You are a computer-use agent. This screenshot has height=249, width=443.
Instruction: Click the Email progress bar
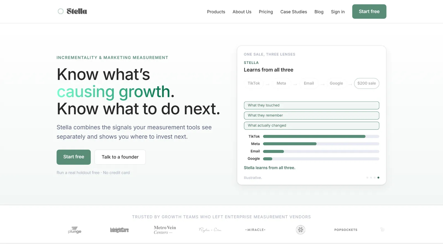321,151
